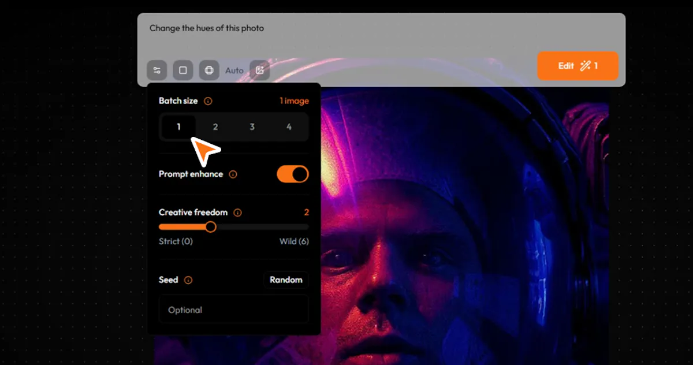Image resolution: width=693 pixels, height=365 pixels.
Task: Select batch size 3
Action: [x=252, y=127]
